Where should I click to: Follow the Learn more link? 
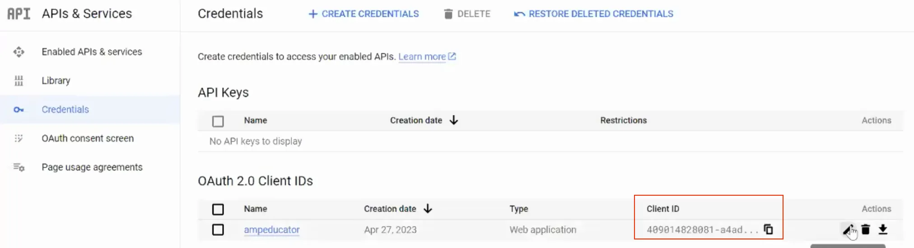click(x=427, y=57)
